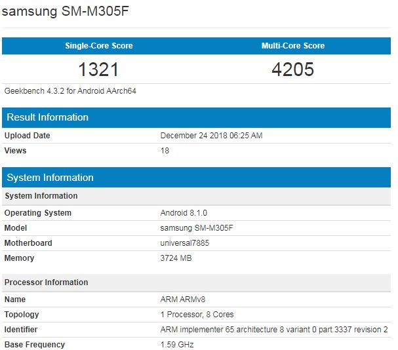
Task: Click the Processor Information subheader
Action: (196, 282)
